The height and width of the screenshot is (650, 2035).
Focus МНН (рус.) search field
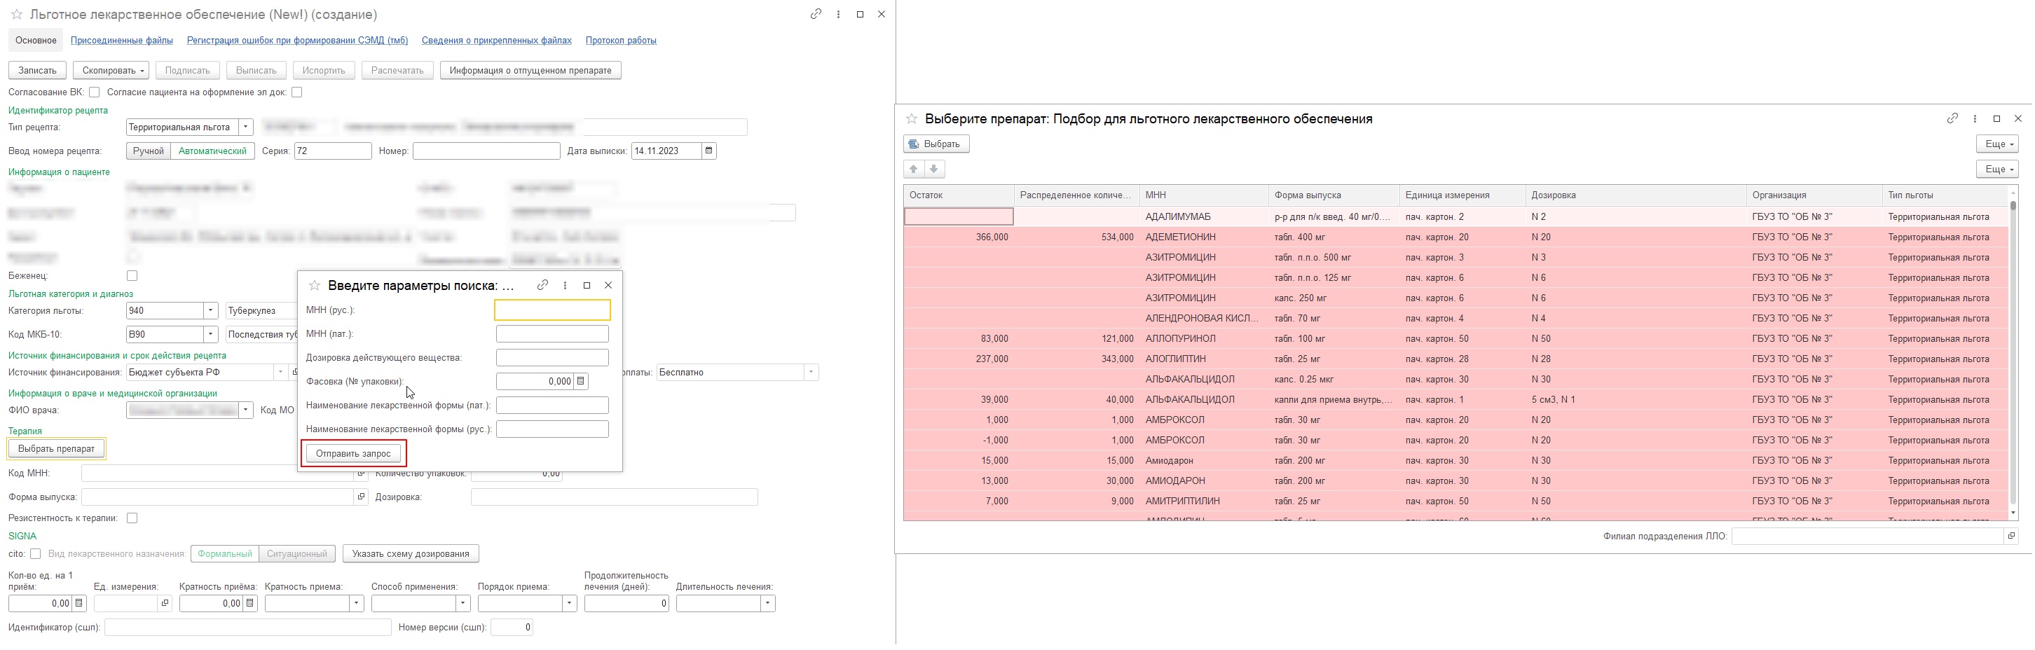coord(552,310)
